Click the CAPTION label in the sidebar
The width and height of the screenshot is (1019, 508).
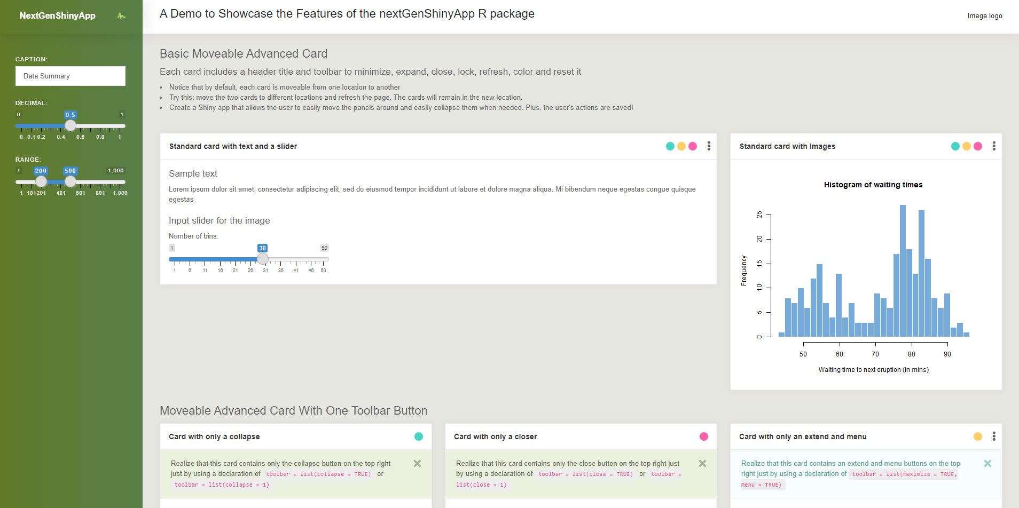tap(32, 59)
